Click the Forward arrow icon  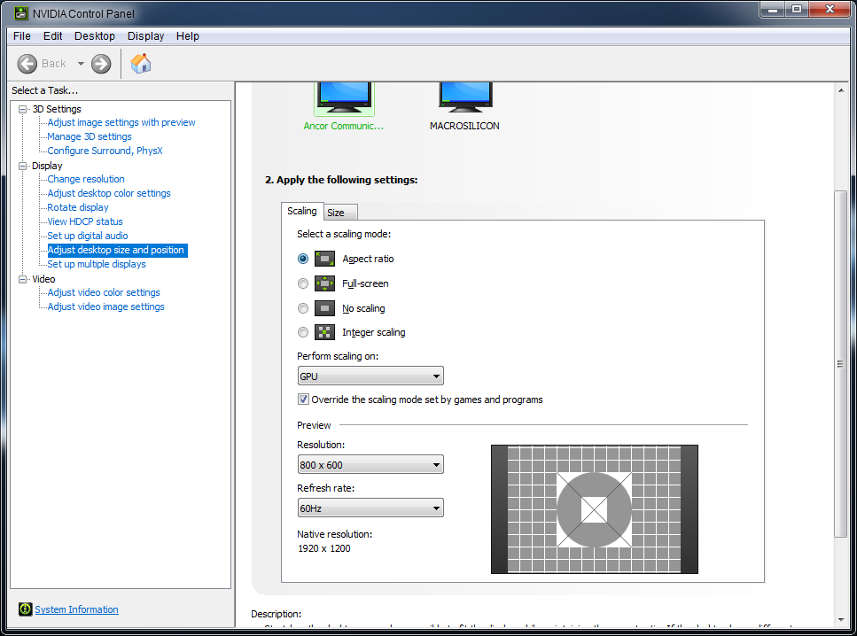coord(101,63)
